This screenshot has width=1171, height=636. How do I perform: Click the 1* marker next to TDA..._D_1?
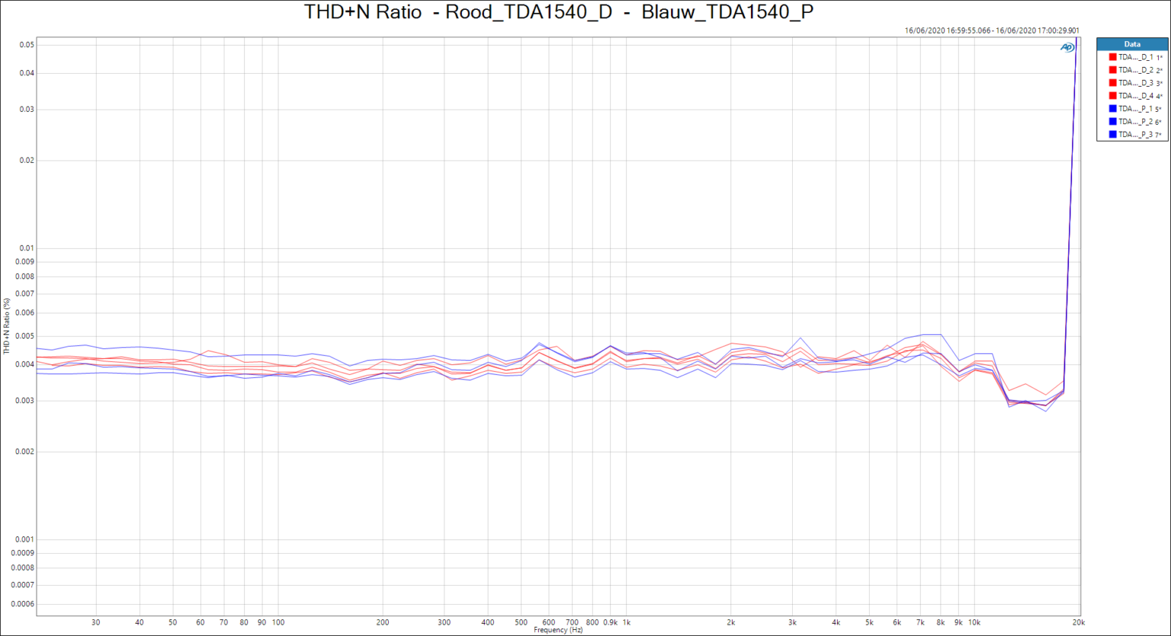coord(1157,56)
